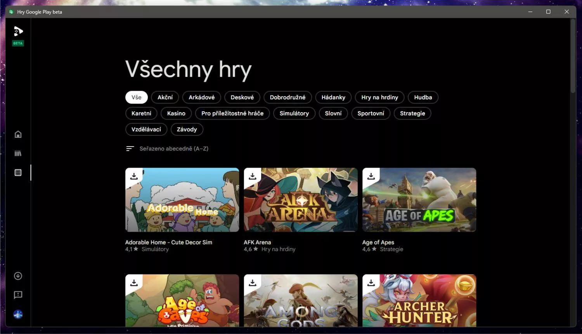Filter by Závody category
582x334 pixels.
[x=187, y=129]
